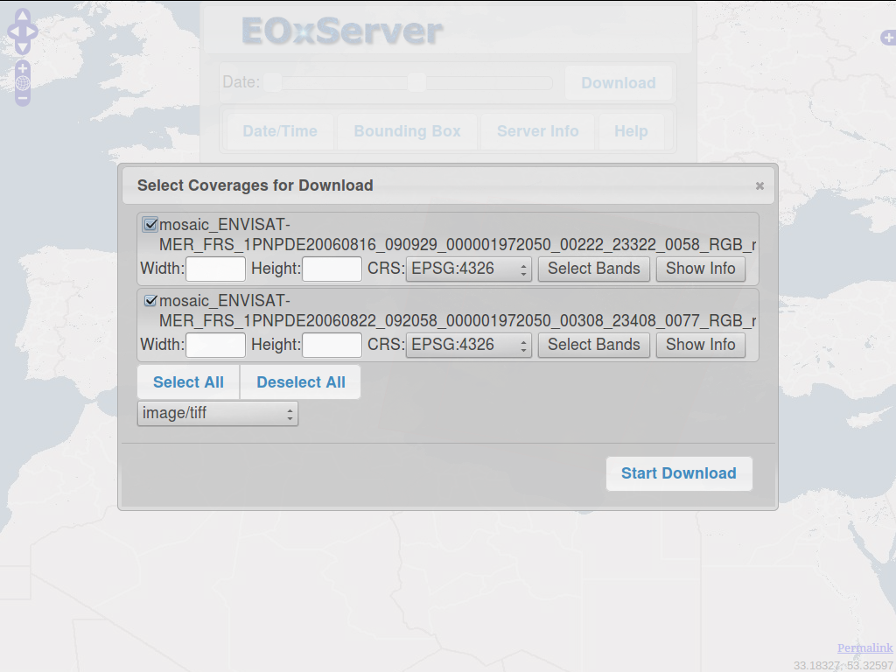
Task: Zoom out of the map with minus icon
Action: click(22, 98)
